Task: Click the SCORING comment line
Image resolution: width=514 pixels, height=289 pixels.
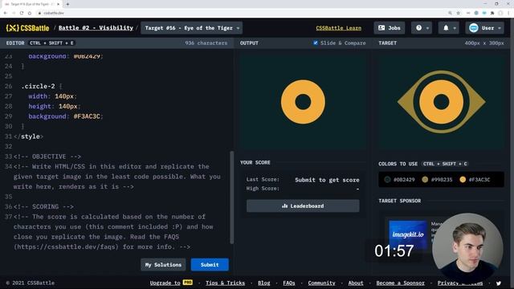Action: coord(43,207)
